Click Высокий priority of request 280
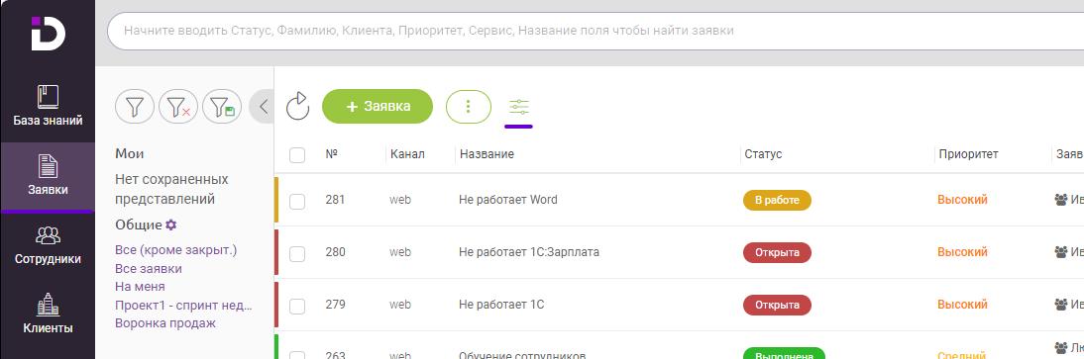Viewport: 1084px width, 359px height. pyautogui.click(x=962, y=252)
